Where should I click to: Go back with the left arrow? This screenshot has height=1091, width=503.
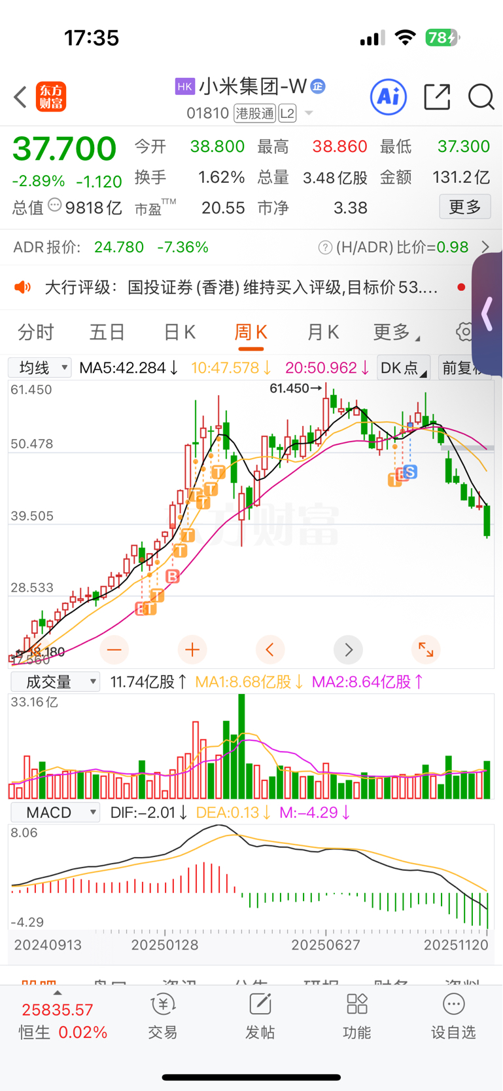coord(20,97)
